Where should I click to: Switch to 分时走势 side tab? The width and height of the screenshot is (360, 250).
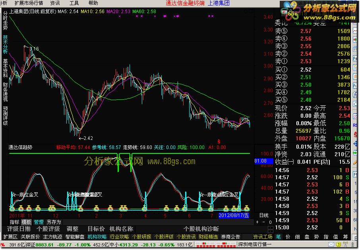coord(5,21)
